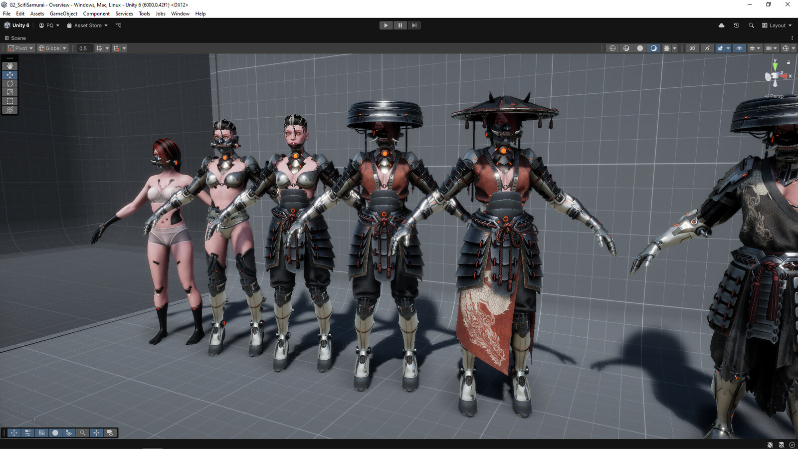Screen dimensions: 798x449
Task: Open Unity Cloud from the cloud icon
Action: tap(721, 25)
